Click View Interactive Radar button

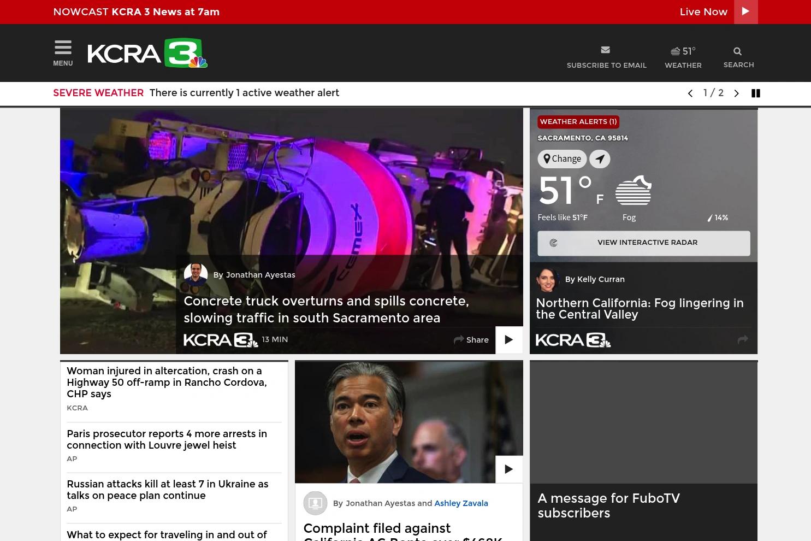click(x=644, y=243)
